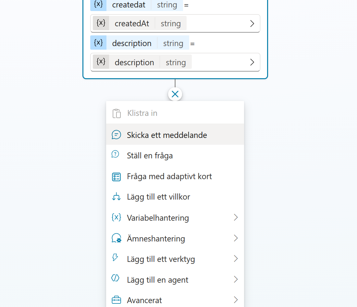Screen dimensions: 357x307
Task: Click the string type on the blue description label
Action: coord(173,43)
